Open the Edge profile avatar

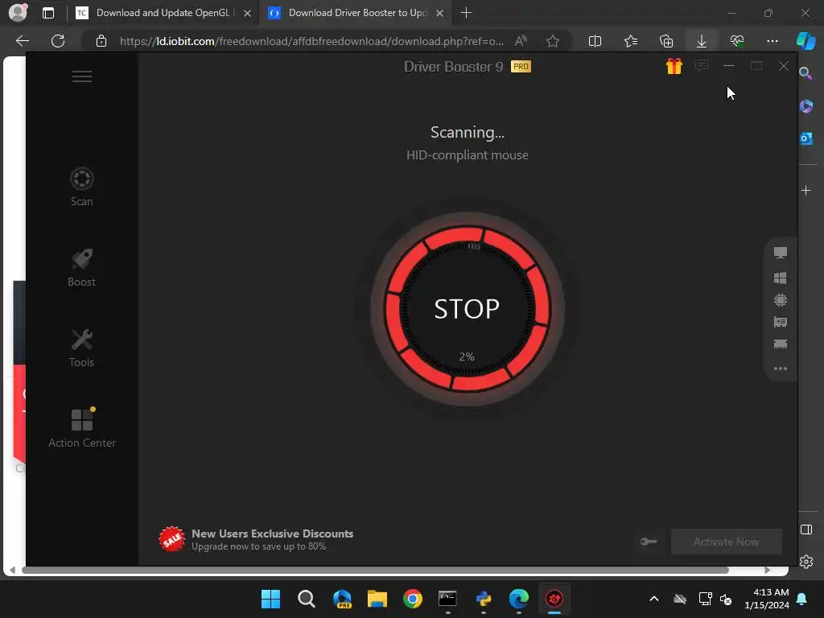coord(18,12)
